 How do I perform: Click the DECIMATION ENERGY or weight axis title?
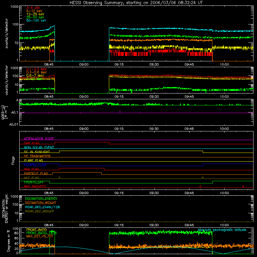click(x=5, y=208)
